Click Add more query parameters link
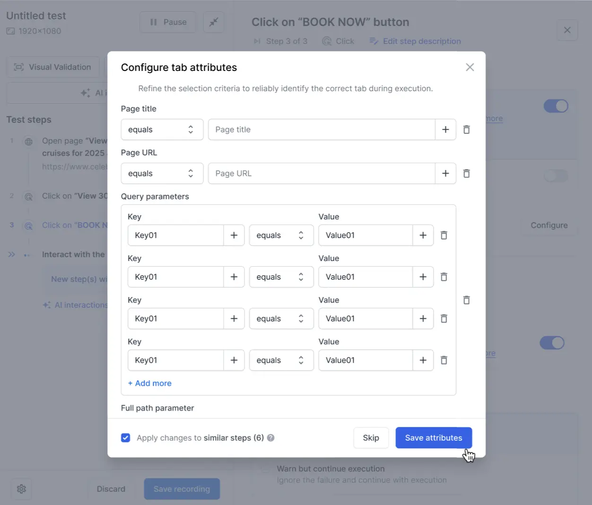The width and height of the screenshot is (592, 505). (x=150, y=383)
